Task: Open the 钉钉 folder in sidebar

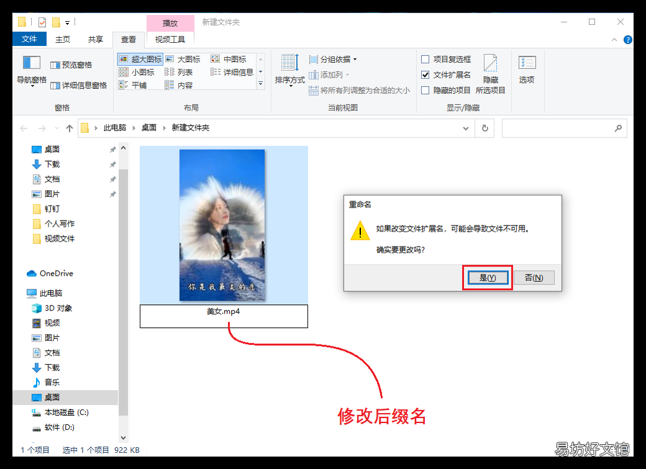Action: (x=52, y=209)
